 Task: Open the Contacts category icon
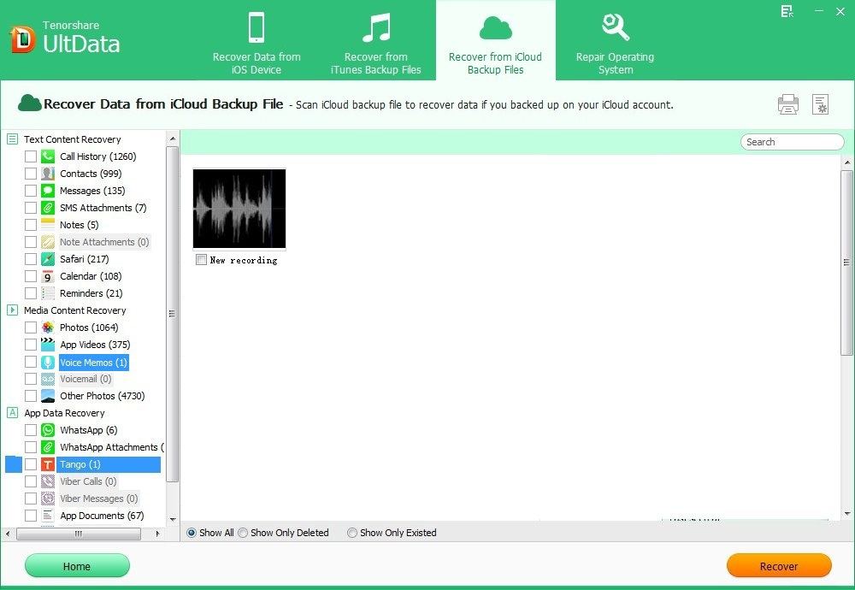coord(47,173)
